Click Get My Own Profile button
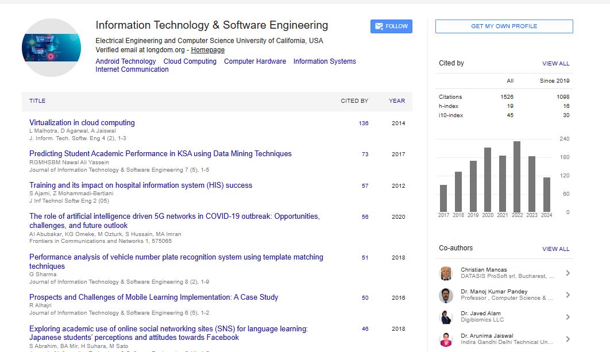The image size is (610, 352). click(x=504, y=26)
